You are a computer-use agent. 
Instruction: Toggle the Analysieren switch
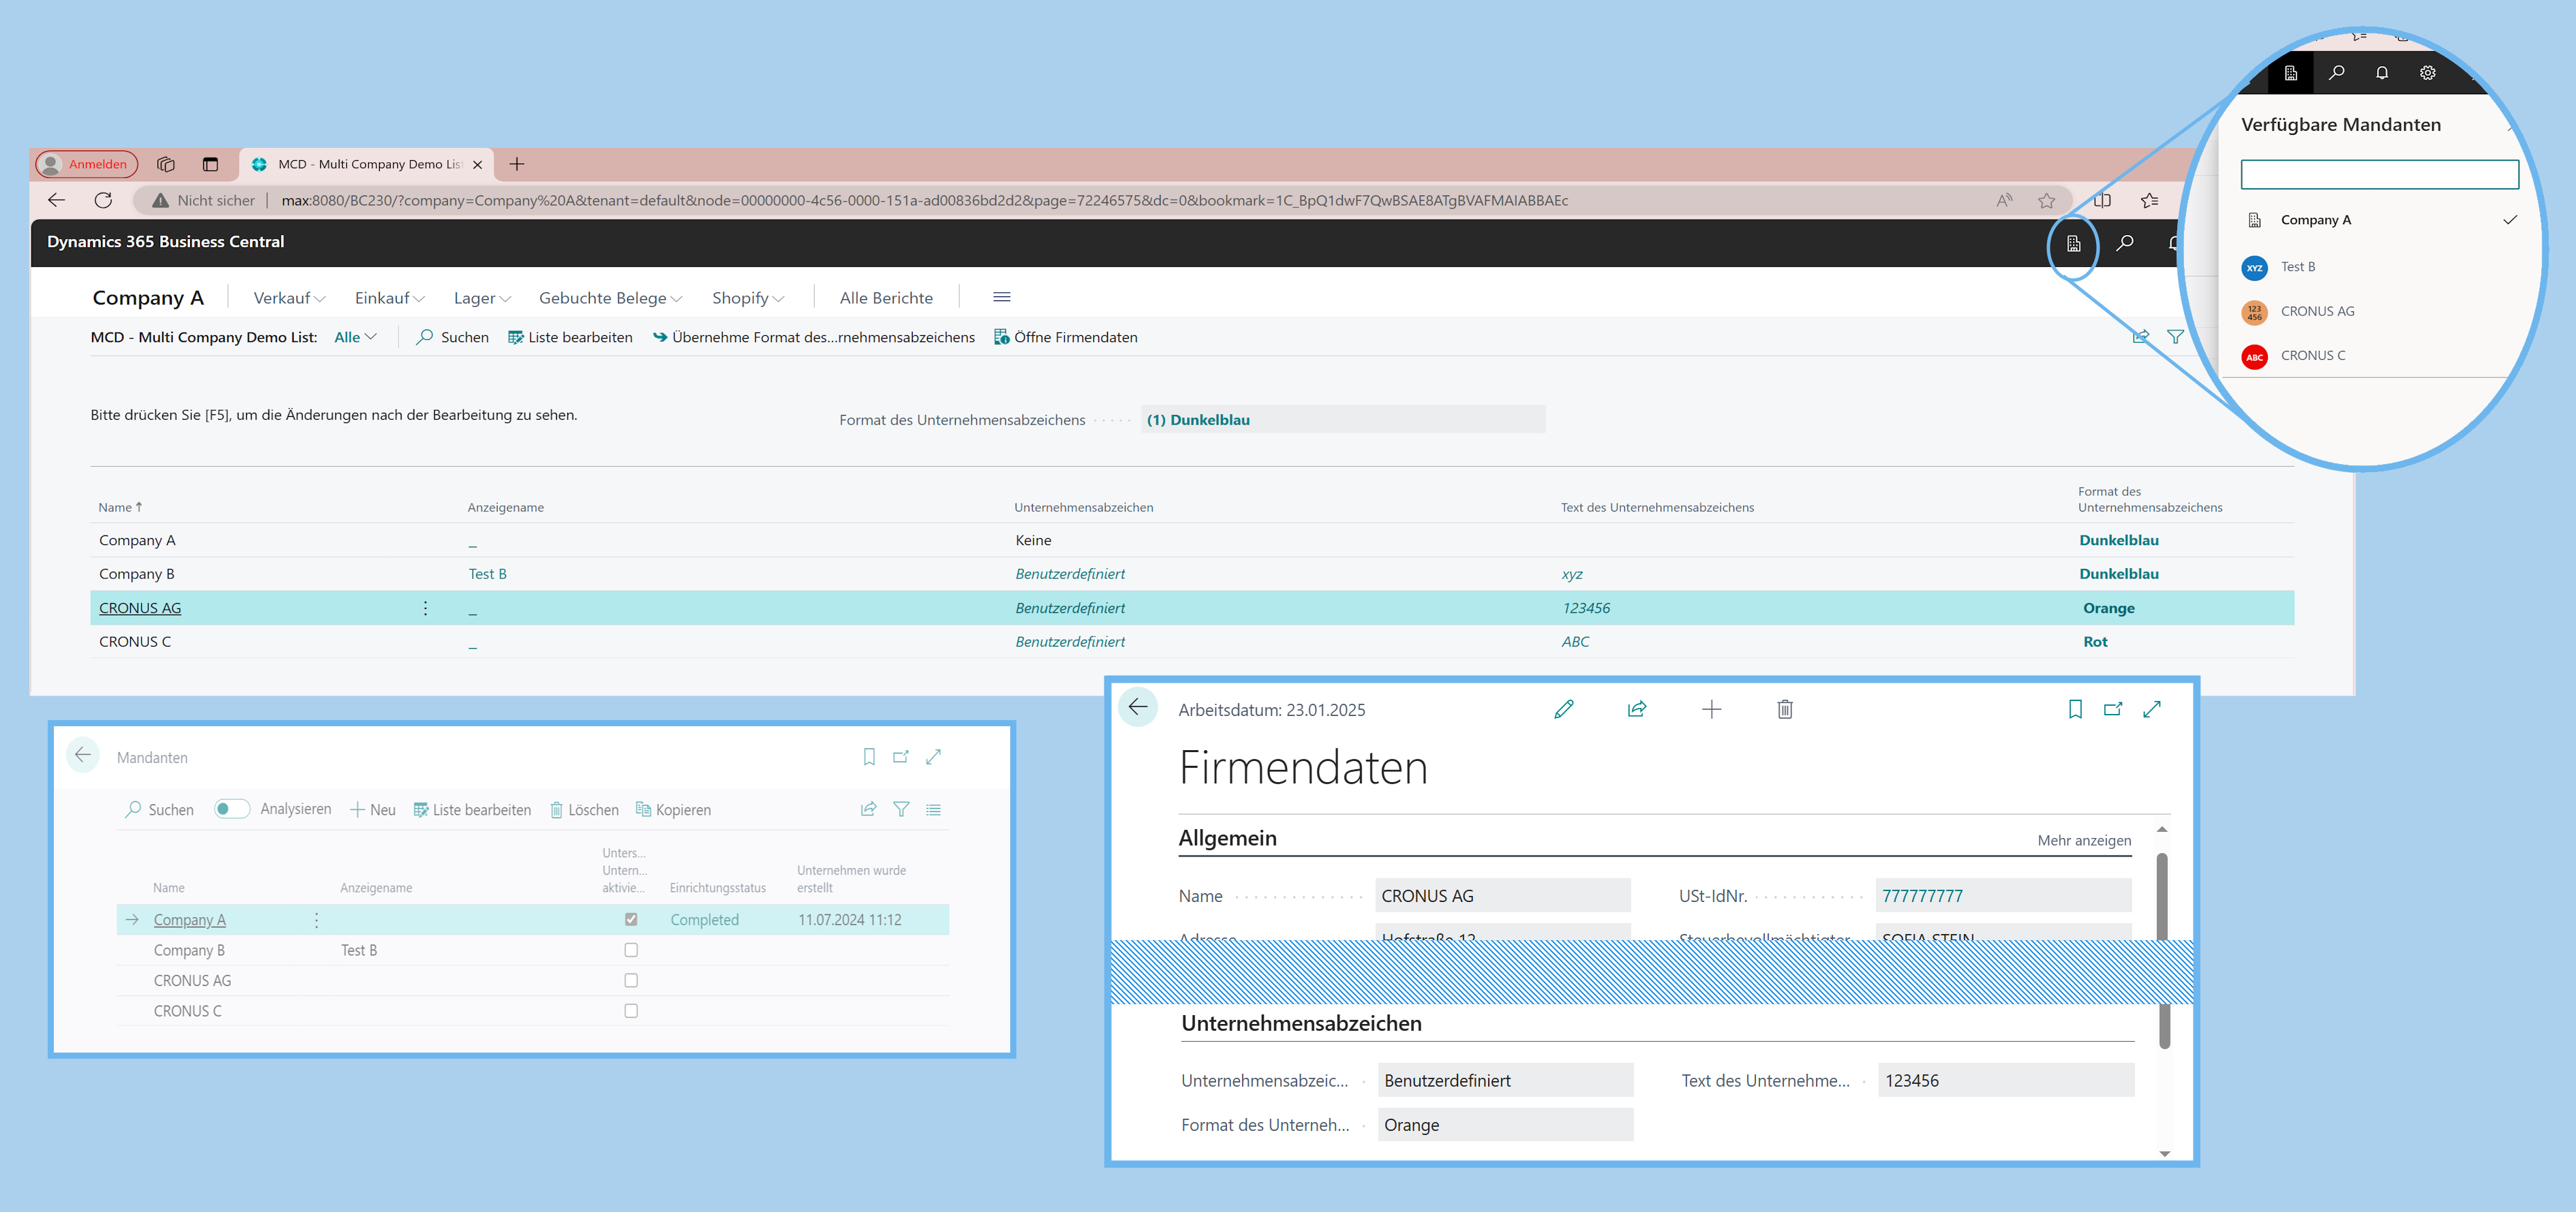click(x=232, y=808)
